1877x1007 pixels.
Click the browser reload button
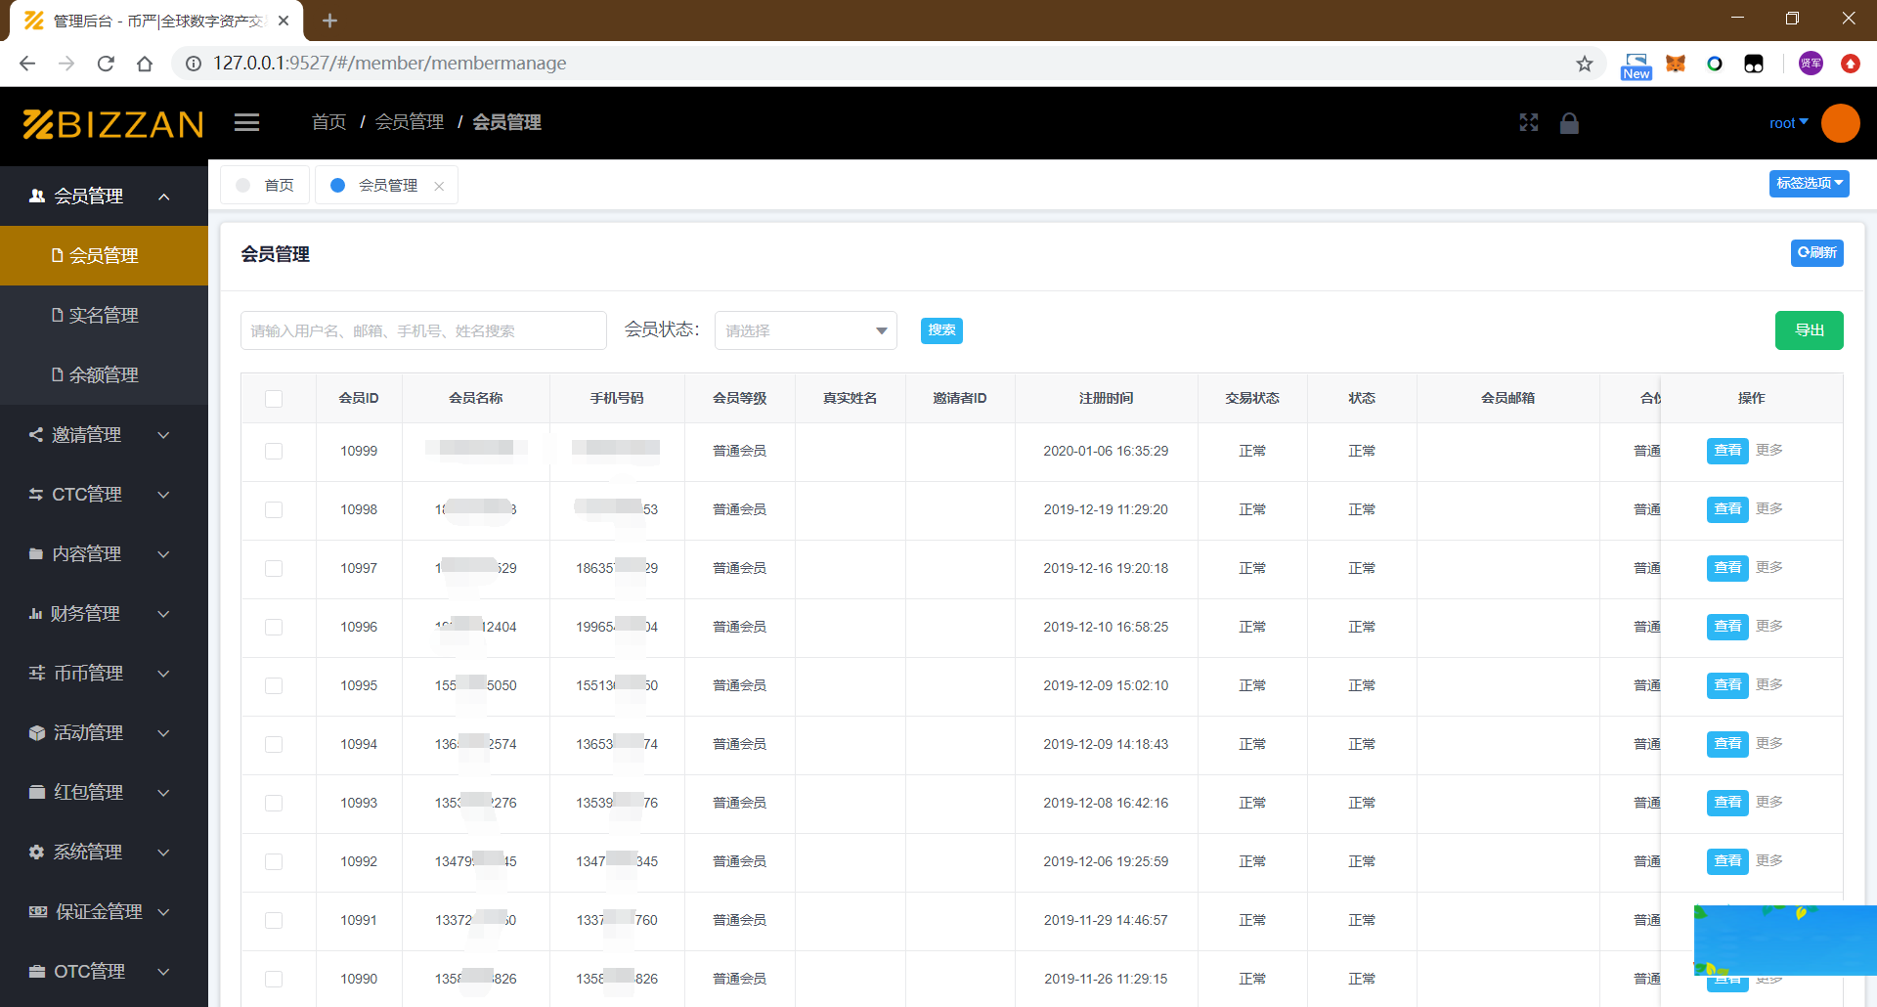[x=106, y=64]
